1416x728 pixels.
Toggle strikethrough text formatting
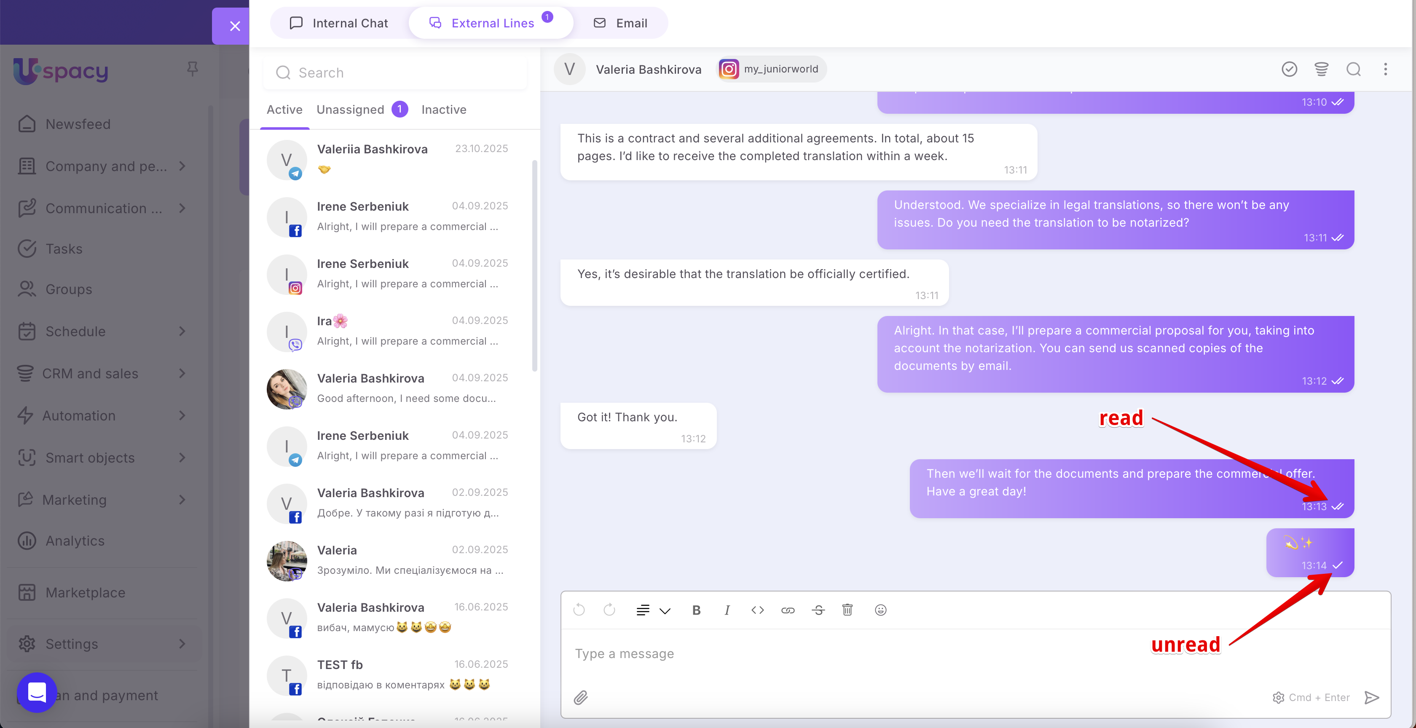(818, 610)
